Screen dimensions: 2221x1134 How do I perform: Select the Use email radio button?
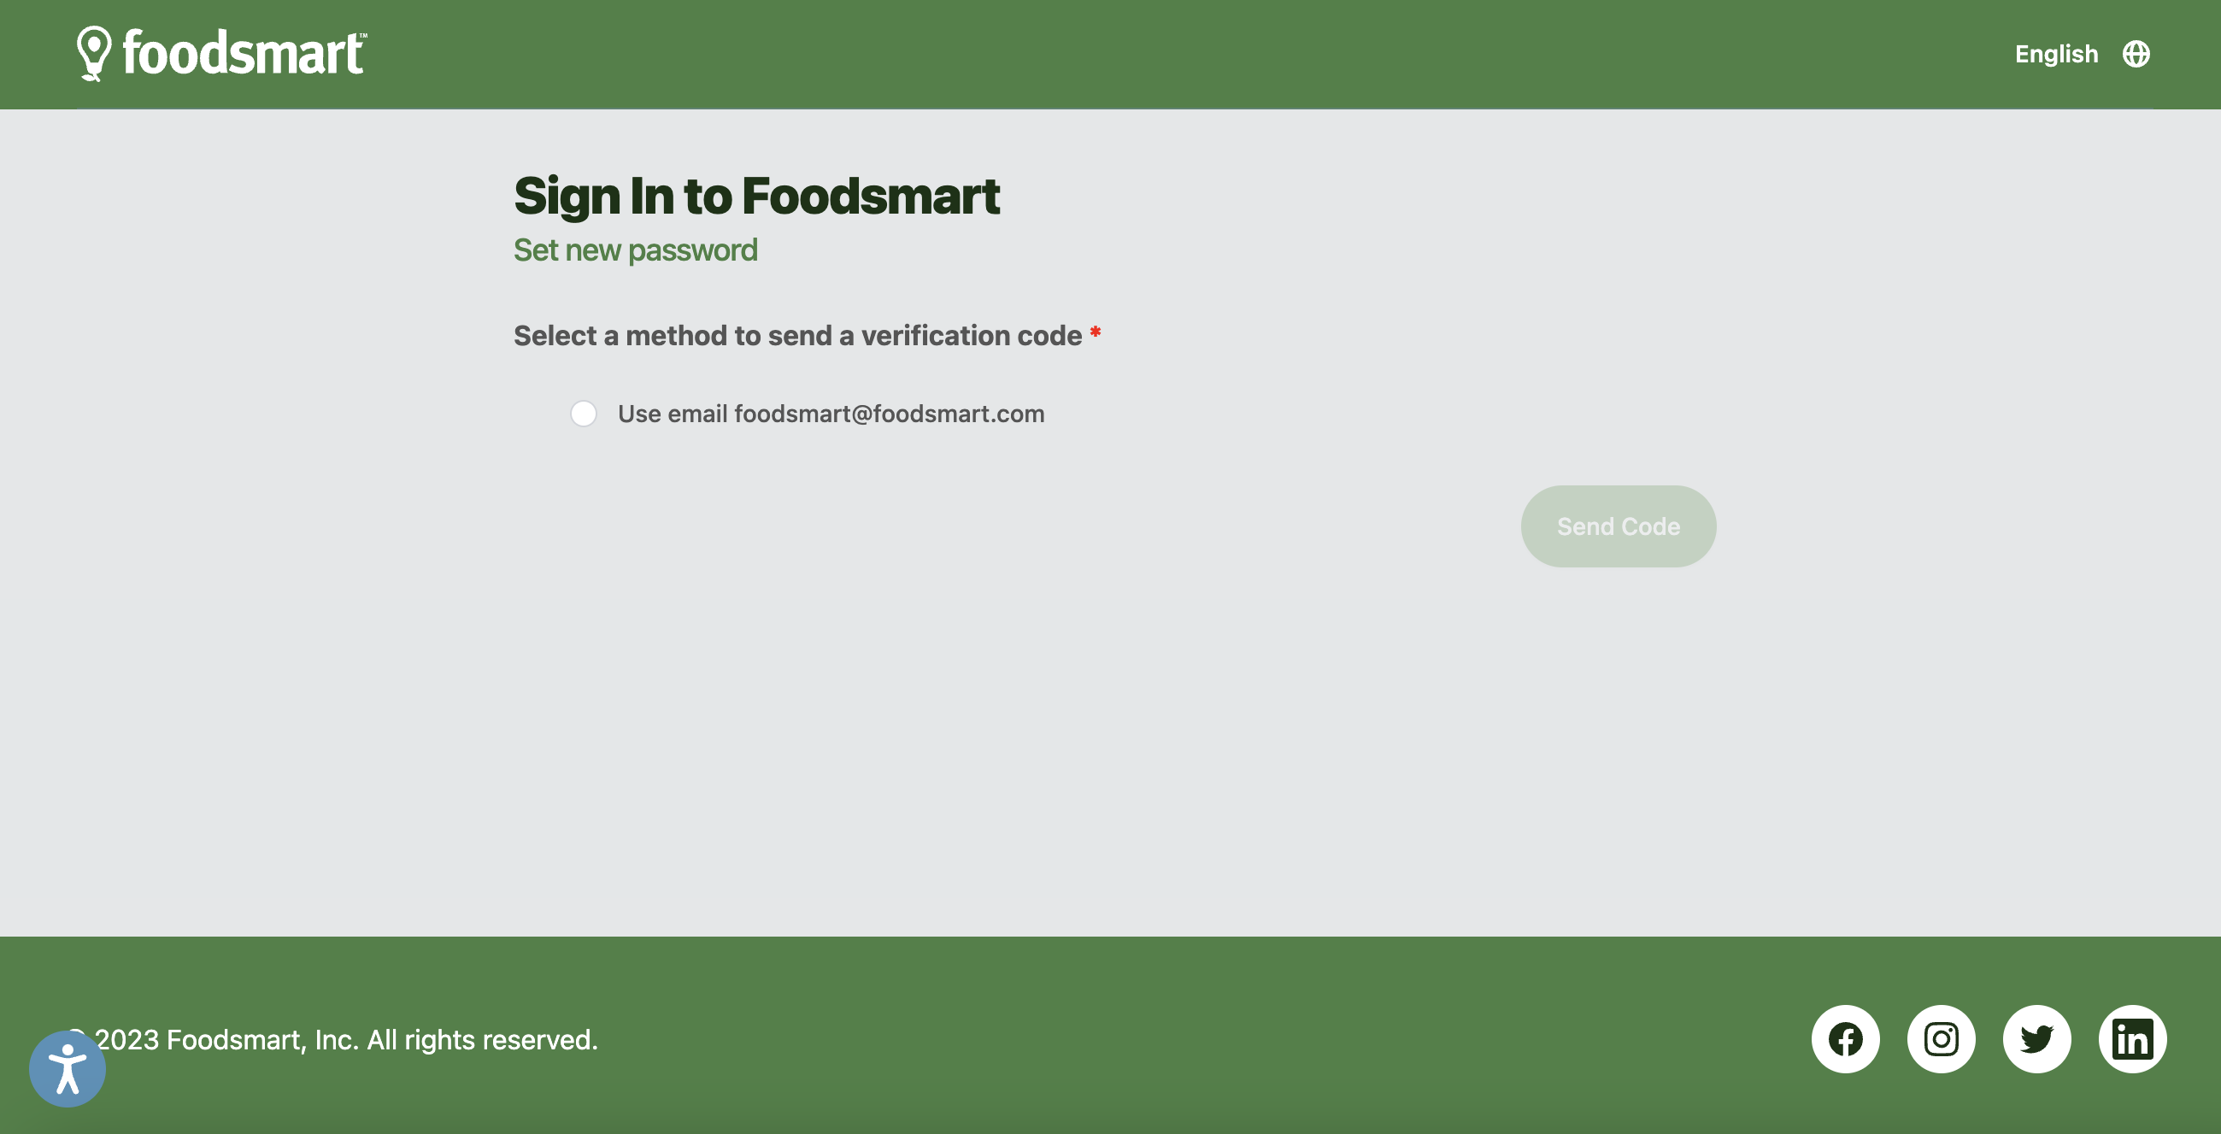pyautogui.click(x=584, y=414)
